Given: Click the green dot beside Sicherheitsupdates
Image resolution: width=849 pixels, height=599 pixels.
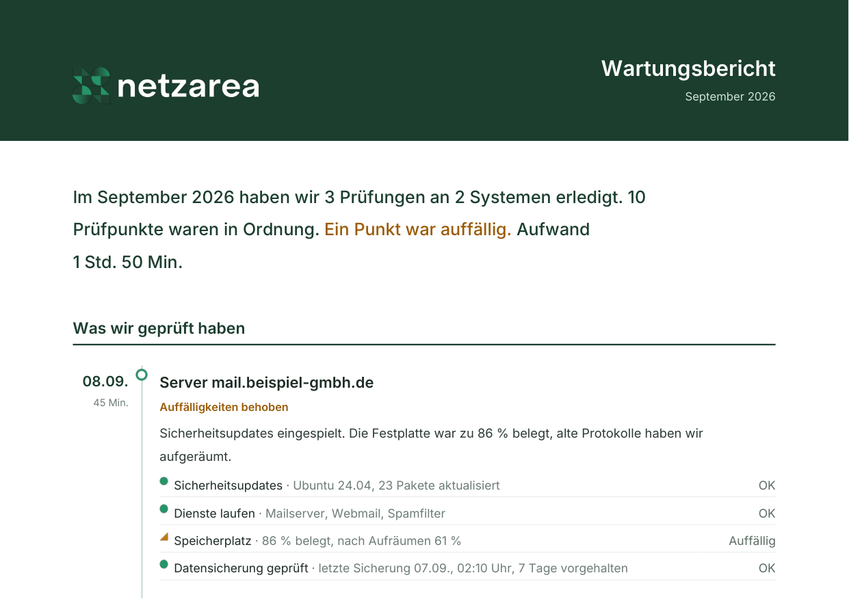Looking at the screenshot, I should pyautogui.click(x=164, y=481).
